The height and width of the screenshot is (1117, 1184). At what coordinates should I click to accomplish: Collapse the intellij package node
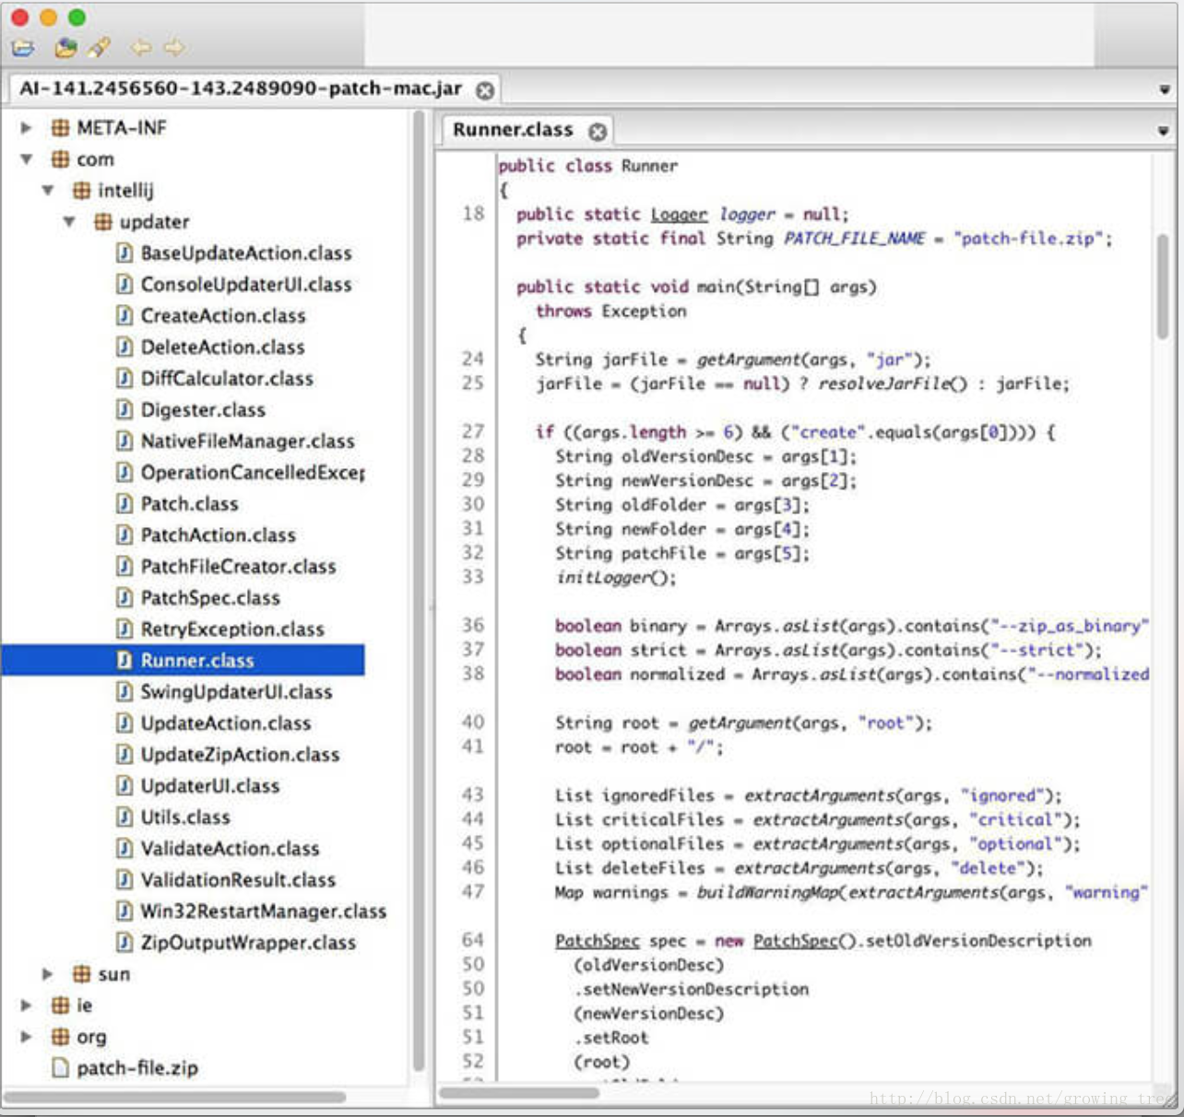click(x=48, y=191)
